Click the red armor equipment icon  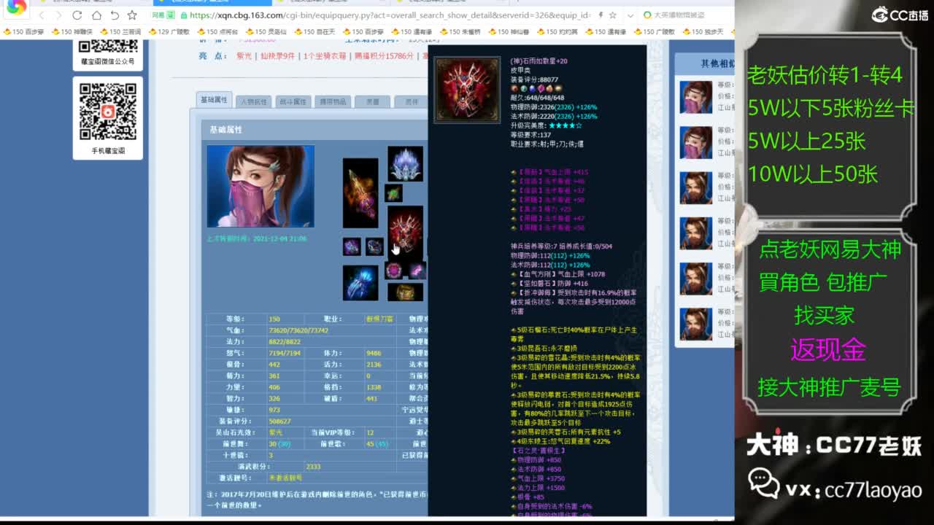click(x=406, y=233)
